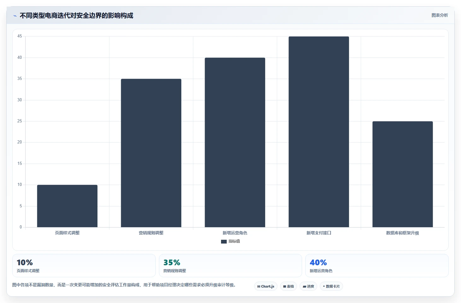Viewport: 461px width, 303px height.
Task: Click the 指标值 legend label
Action: click(234, 241)
